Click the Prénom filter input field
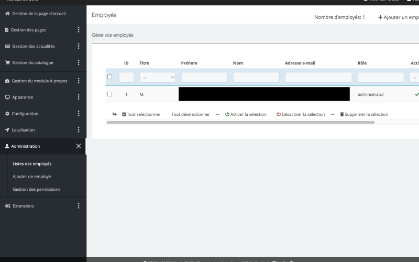 204,77
